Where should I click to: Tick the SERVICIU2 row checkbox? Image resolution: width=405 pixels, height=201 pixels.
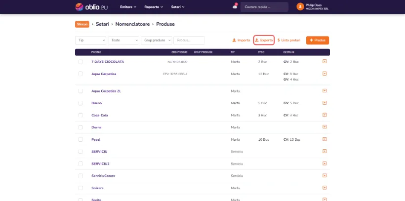(81, 164)
